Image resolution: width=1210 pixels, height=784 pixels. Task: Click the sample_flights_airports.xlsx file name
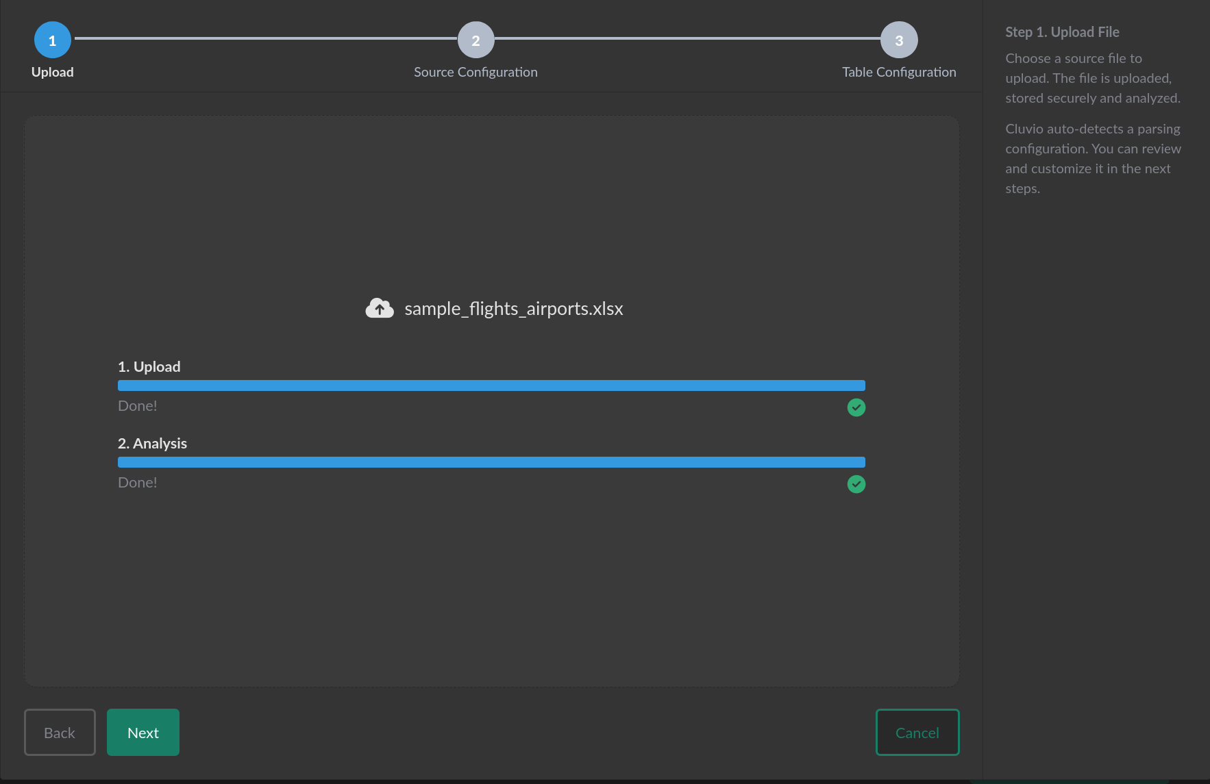(x=513, y=309)
